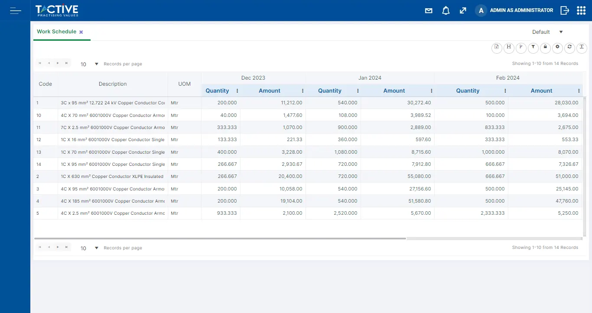Click the horizontal scrollbar under the grid
Image resolution: width=592 pixels, height=313 pixels.
(220, 239)
